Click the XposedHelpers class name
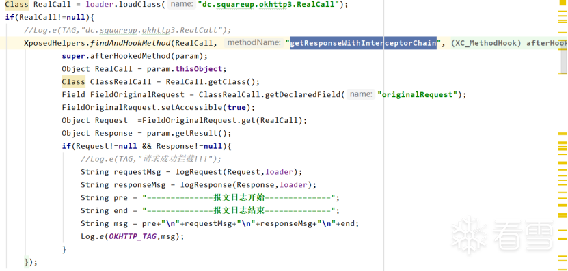568x271 pixels. 55,43
